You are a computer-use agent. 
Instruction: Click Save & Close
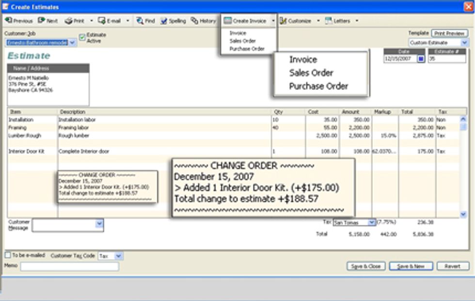tap(365, 266)
